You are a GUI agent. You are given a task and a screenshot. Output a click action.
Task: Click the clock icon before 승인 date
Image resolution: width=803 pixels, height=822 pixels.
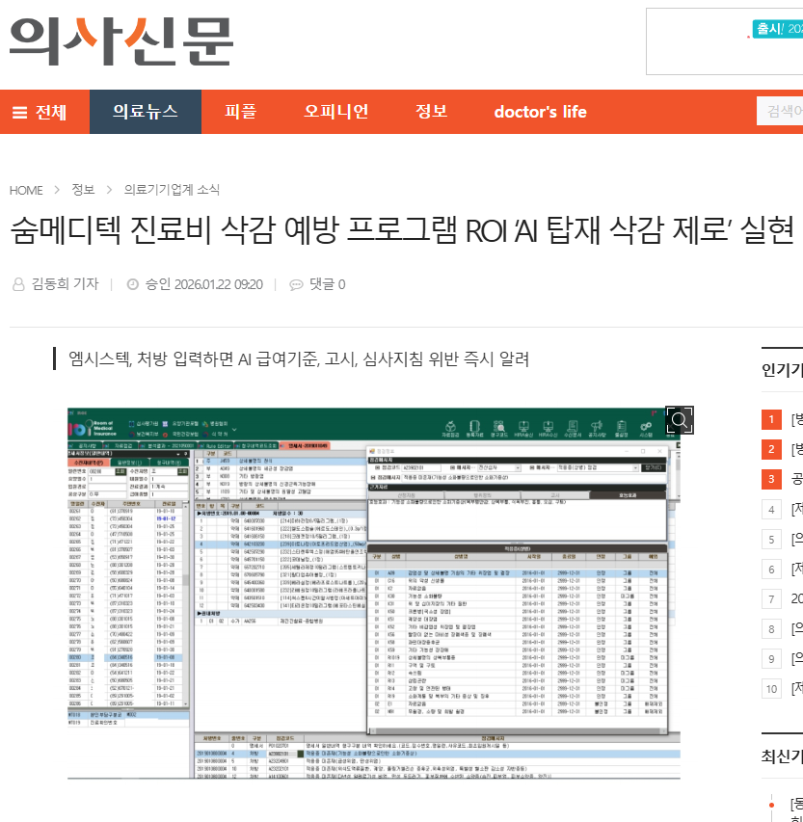tap(133, 284)
